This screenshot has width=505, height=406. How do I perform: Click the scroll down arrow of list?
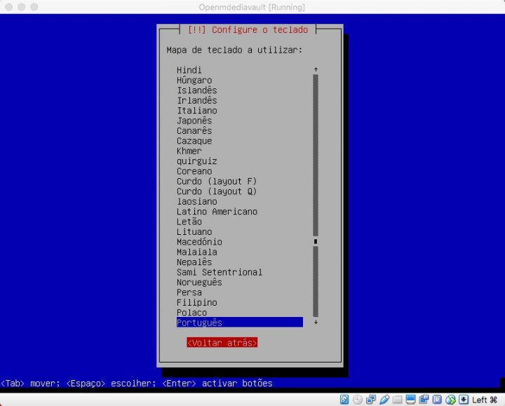pyautogui.click(x=316, y=323)
